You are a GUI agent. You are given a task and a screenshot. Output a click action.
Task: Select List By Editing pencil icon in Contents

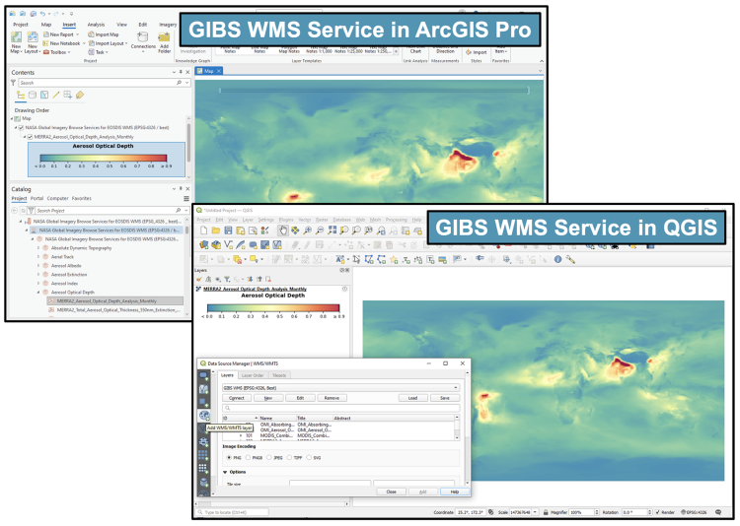[55, 96]
